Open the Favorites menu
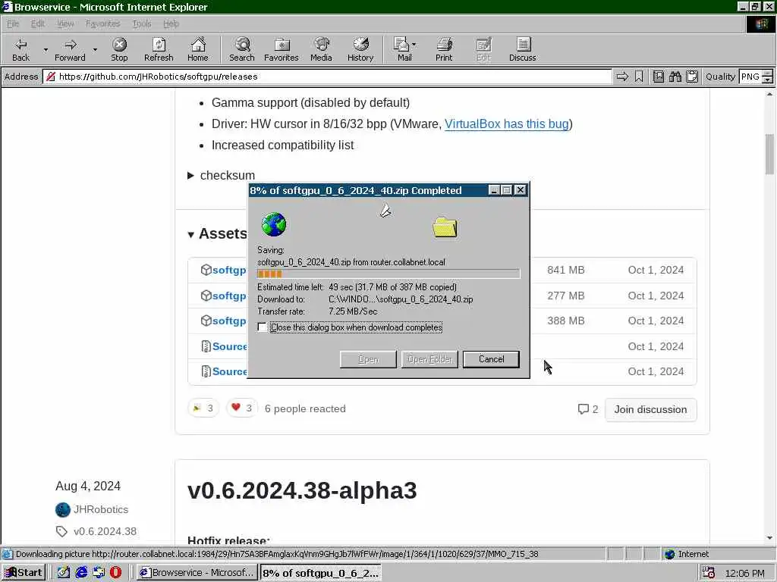 (102, 23)
